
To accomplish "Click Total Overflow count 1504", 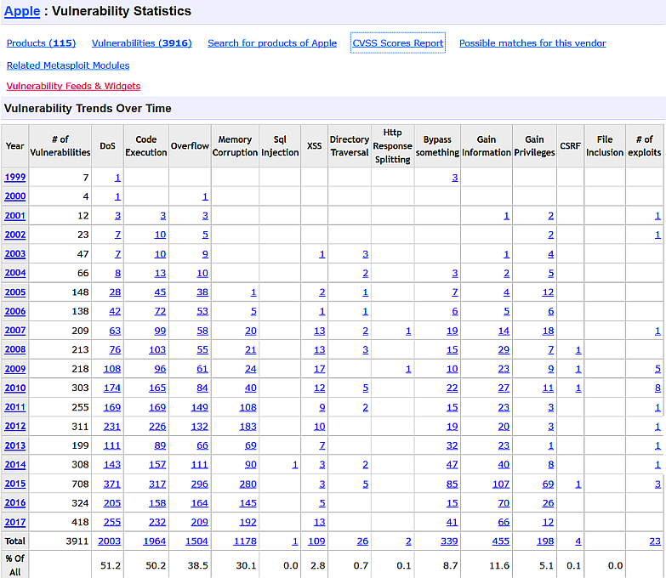I will (x=197, y=541).
